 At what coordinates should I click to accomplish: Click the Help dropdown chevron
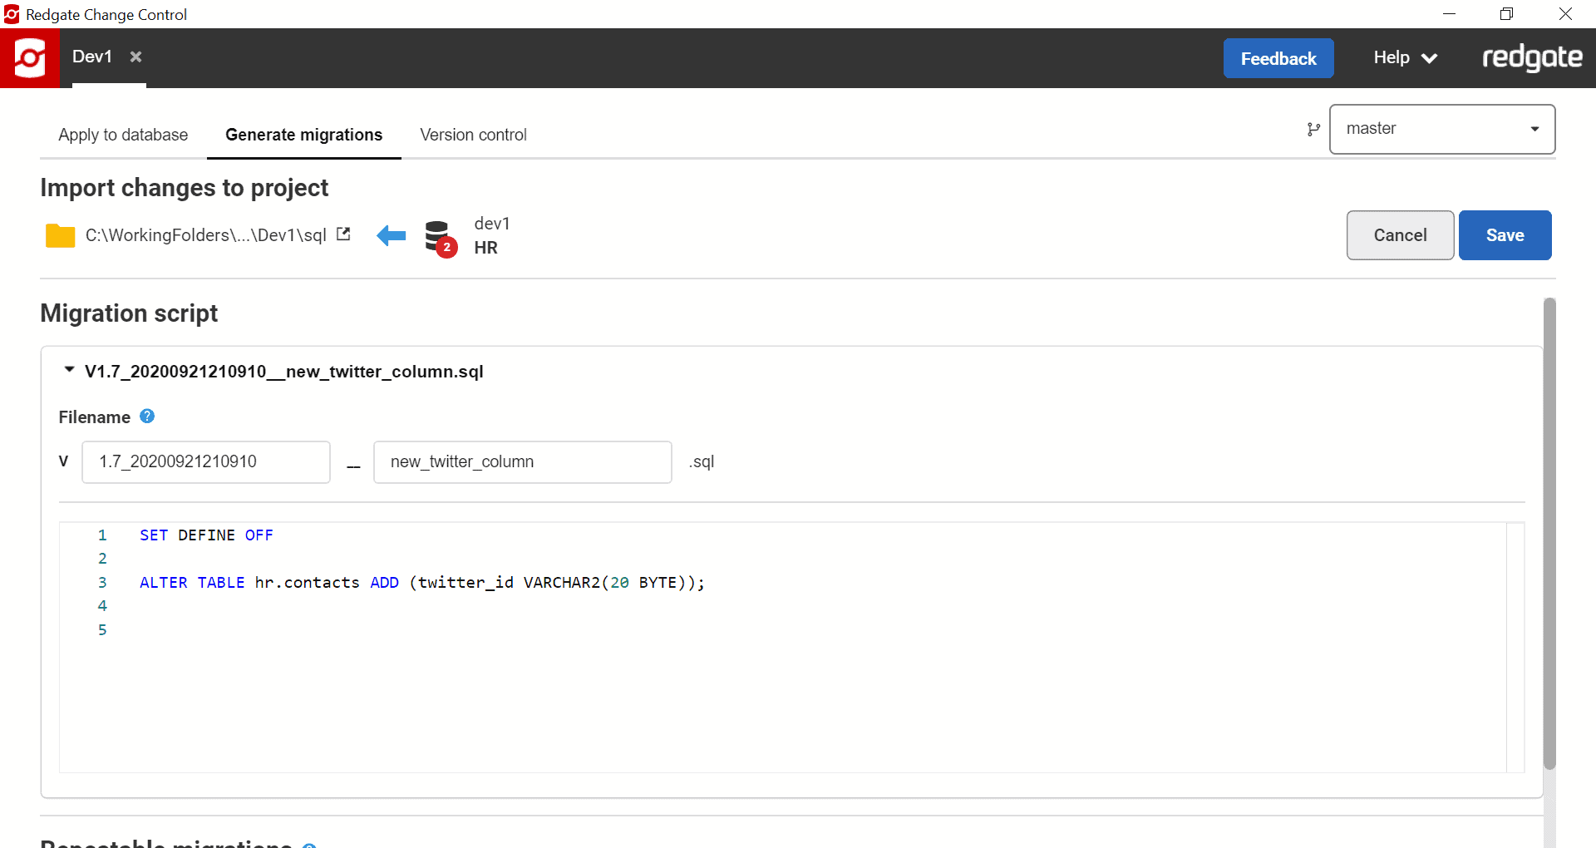tap(1430, 58)
